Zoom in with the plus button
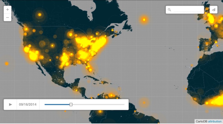 click(x=7, y=10)
